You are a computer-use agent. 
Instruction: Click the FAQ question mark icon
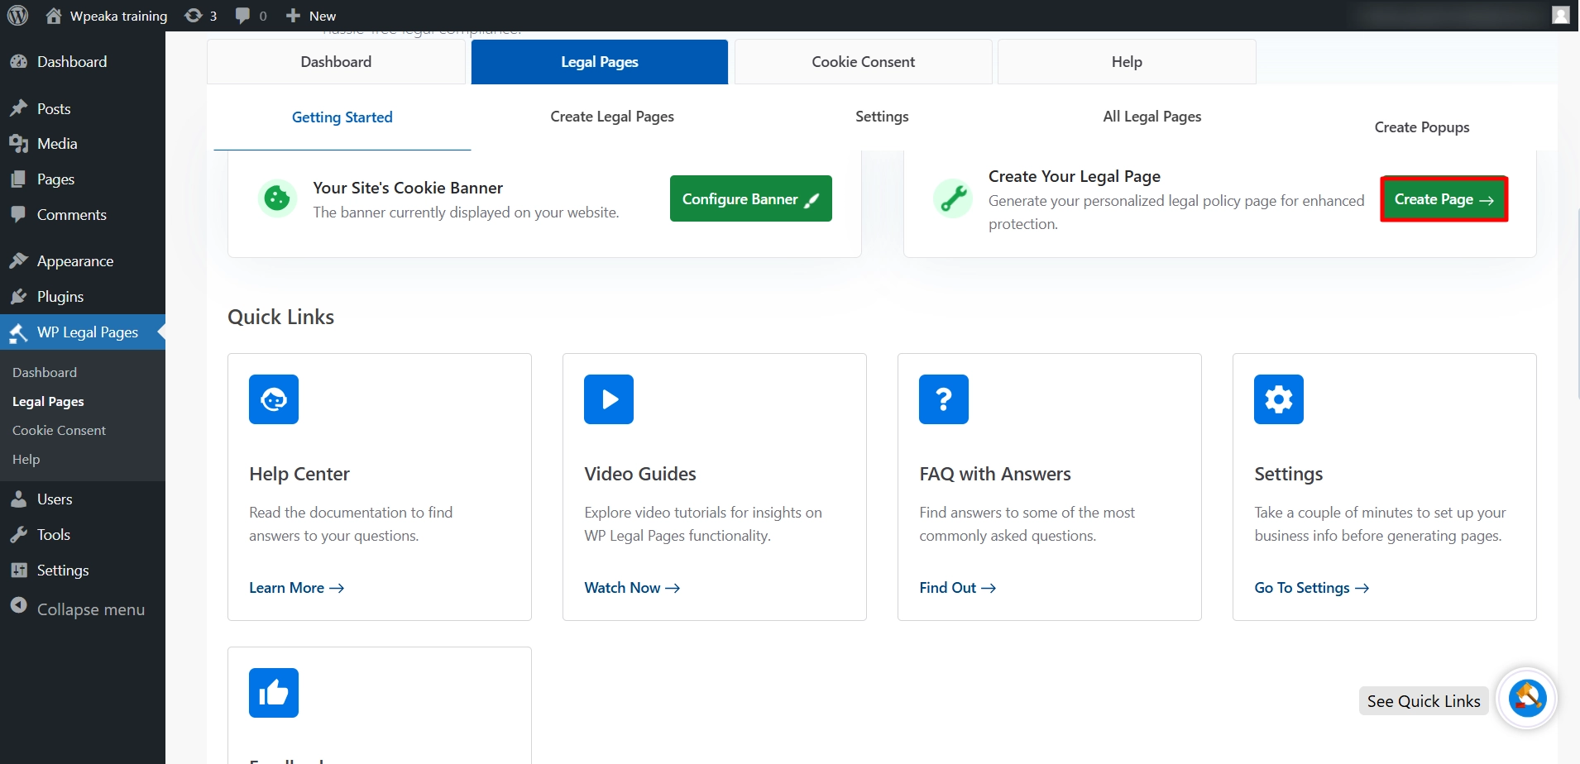tap(944, 399)
